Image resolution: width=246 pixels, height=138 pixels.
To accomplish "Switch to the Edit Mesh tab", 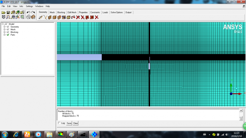I will (72, 12).
